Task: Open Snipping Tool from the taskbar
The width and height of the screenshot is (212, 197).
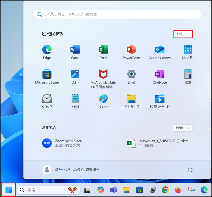Action: point(191,190)
